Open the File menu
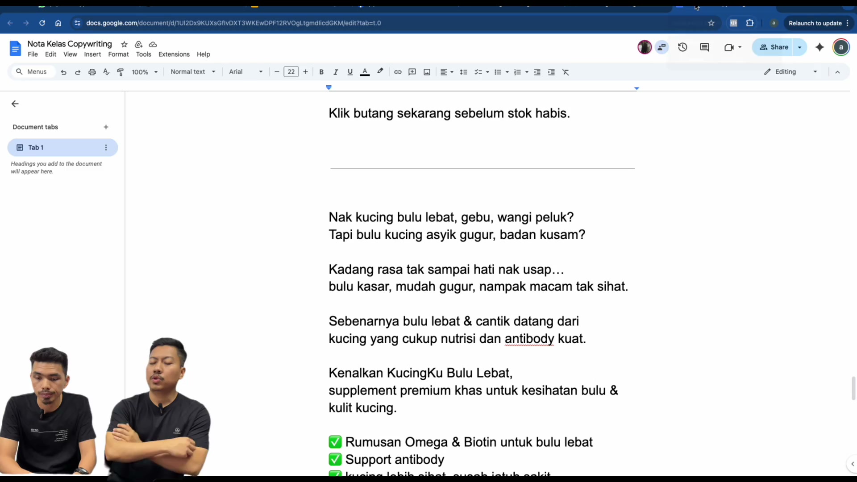This screenshot has width=857, height=482. (33, 54)
